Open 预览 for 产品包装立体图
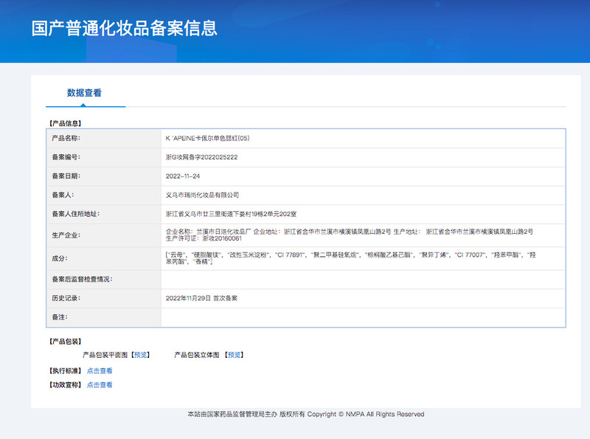Screen dimensions: 590x439 [235, 355]
